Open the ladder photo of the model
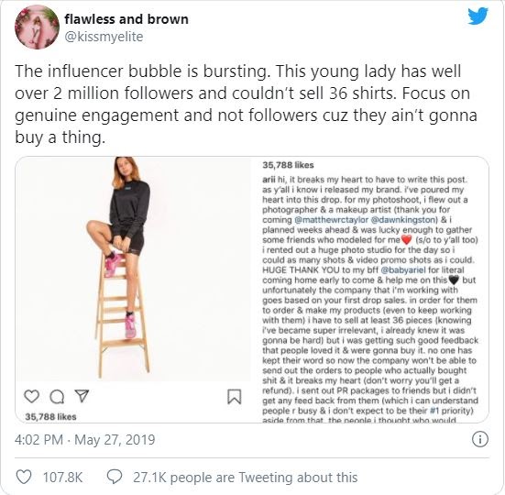The width and height of the screenshot is (505, 495). pos(133,269)
